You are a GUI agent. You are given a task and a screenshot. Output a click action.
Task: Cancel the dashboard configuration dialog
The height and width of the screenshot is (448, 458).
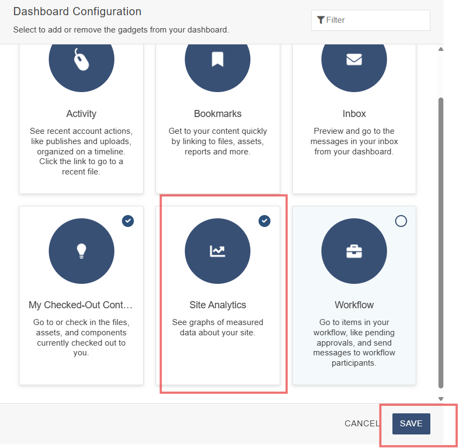tap(362, 424)
